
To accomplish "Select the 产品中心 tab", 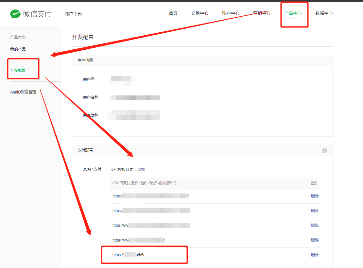I will 293,13.
